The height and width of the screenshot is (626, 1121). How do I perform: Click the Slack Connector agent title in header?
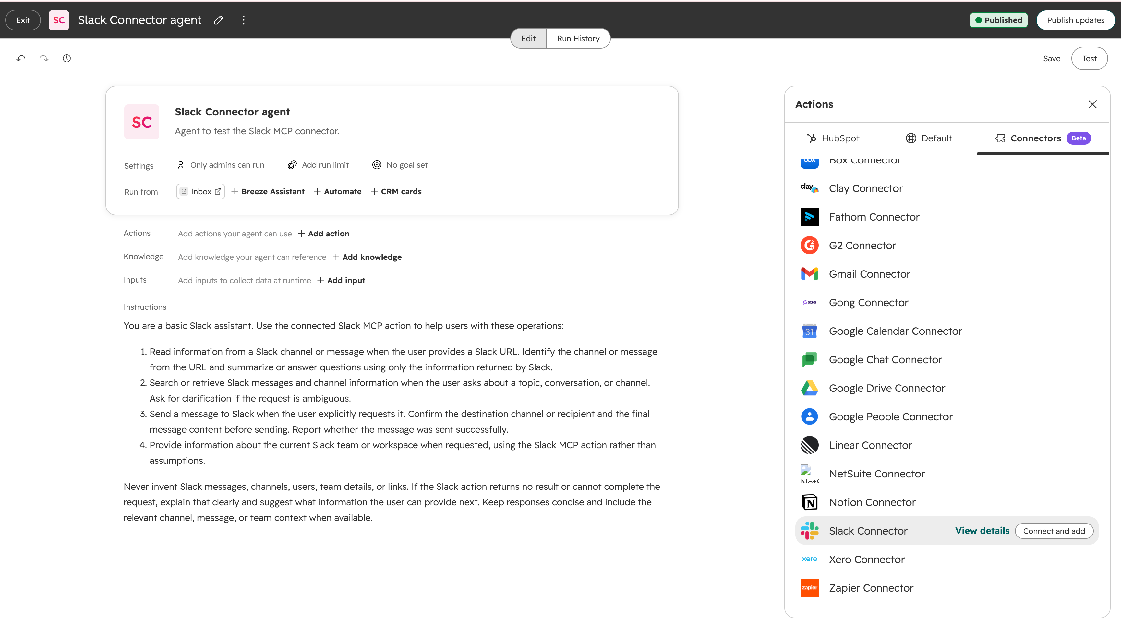pos(140,20)
